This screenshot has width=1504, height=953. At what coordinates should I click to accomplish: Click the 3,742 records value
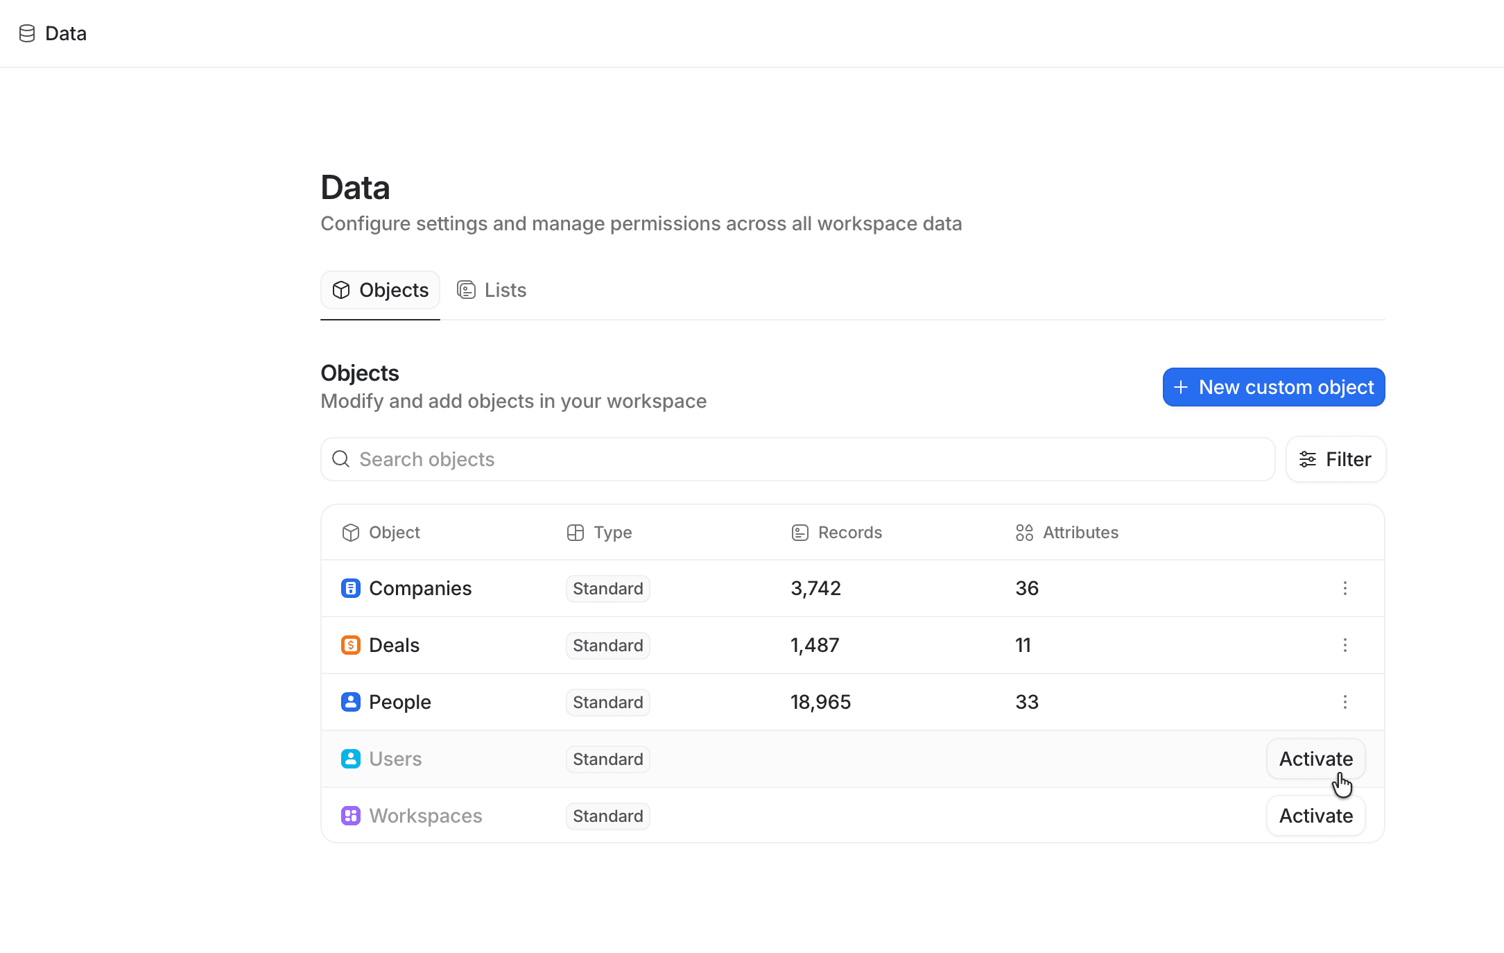point(815,588)
